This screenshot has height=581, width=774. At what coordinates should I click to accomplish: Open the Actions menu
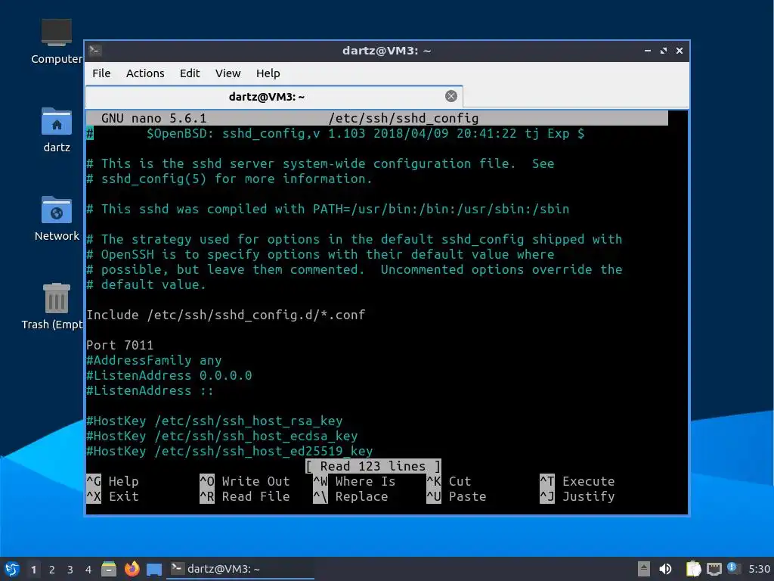[x=145, y=73]
